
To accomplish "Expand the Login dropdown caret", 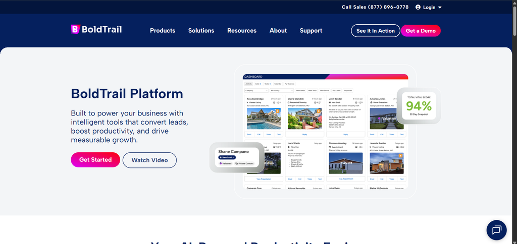I will point(440,8).
